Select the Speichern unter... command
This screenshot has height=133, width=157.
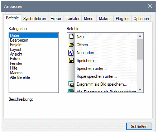point(92,68)
